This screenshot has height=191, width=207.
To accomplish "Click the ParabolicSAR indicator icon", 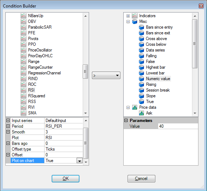I will click(x=24, y=27).
